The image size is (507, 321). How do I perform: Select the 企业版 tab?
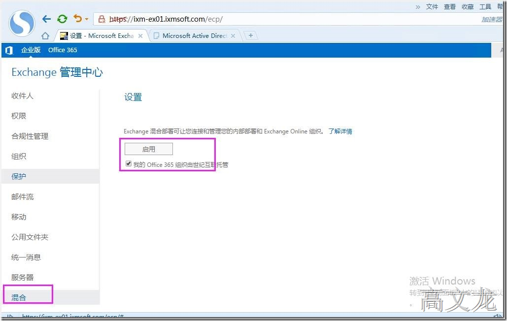[31, 50]
